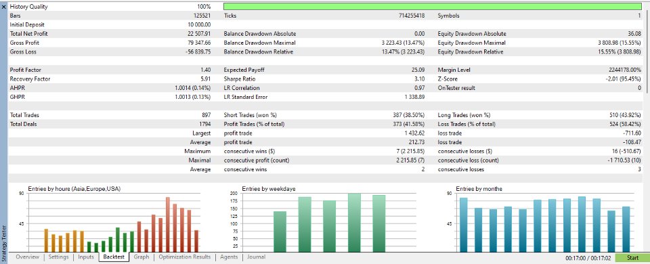Click the Largest loss trade value -711.60
Screen dimensions: 650x264
(x=632, y=133)
